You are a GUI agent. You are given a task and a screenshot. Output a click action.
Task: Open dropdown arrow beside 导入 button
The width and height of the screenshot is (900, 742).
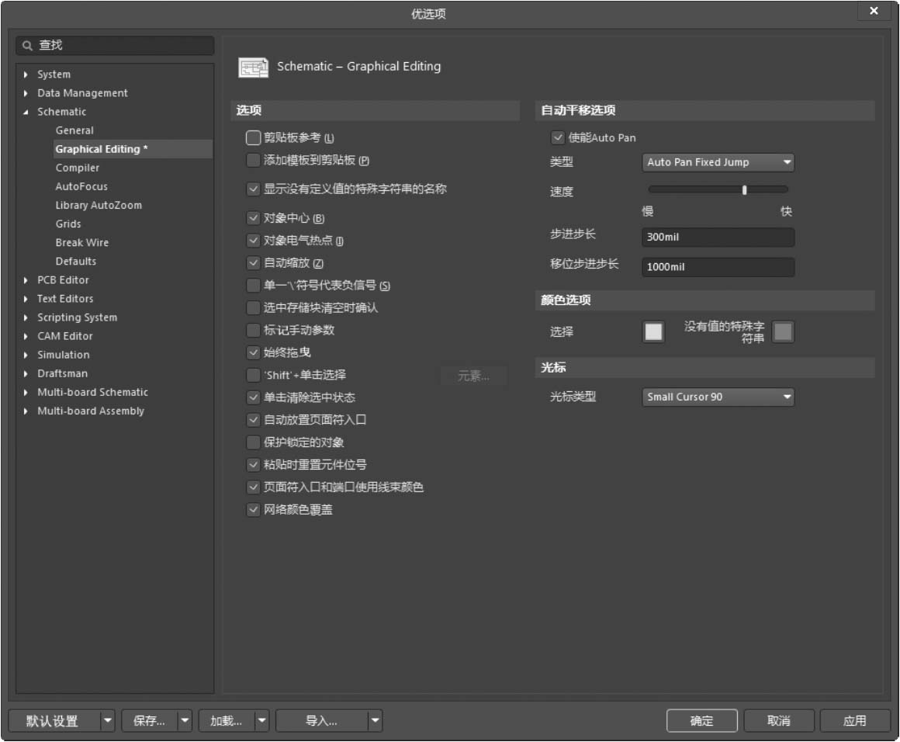click(375, 721)
